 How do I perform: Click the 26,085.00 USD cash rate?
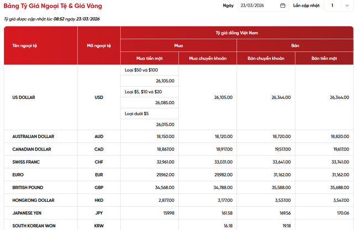tap(165, 103)
